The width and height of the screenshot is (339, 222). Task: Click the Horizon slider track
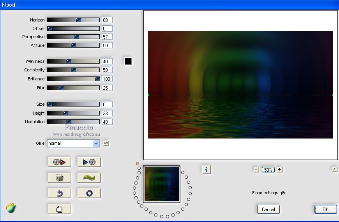(73, 20)
